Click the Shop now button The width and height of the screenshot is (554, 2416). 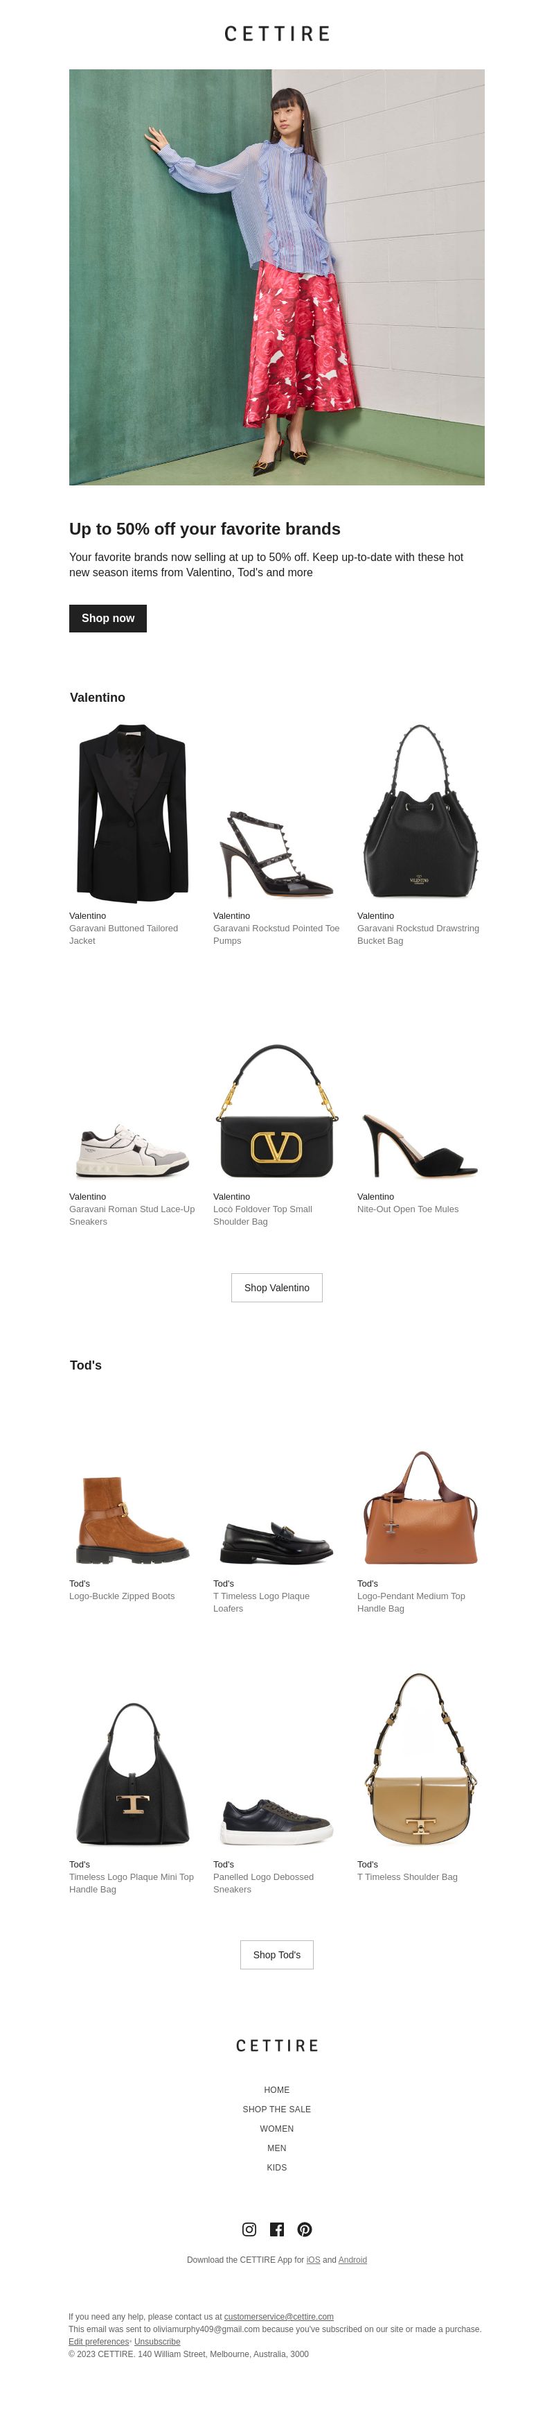[107, 618]
